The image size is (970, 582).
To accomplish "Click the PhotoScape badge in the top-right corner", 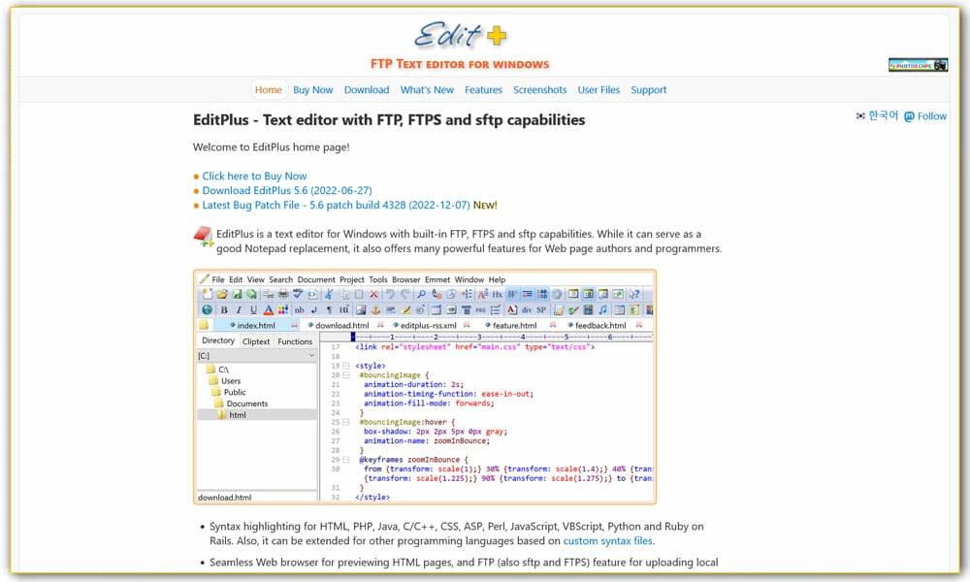I will click(x=918, y=63).
